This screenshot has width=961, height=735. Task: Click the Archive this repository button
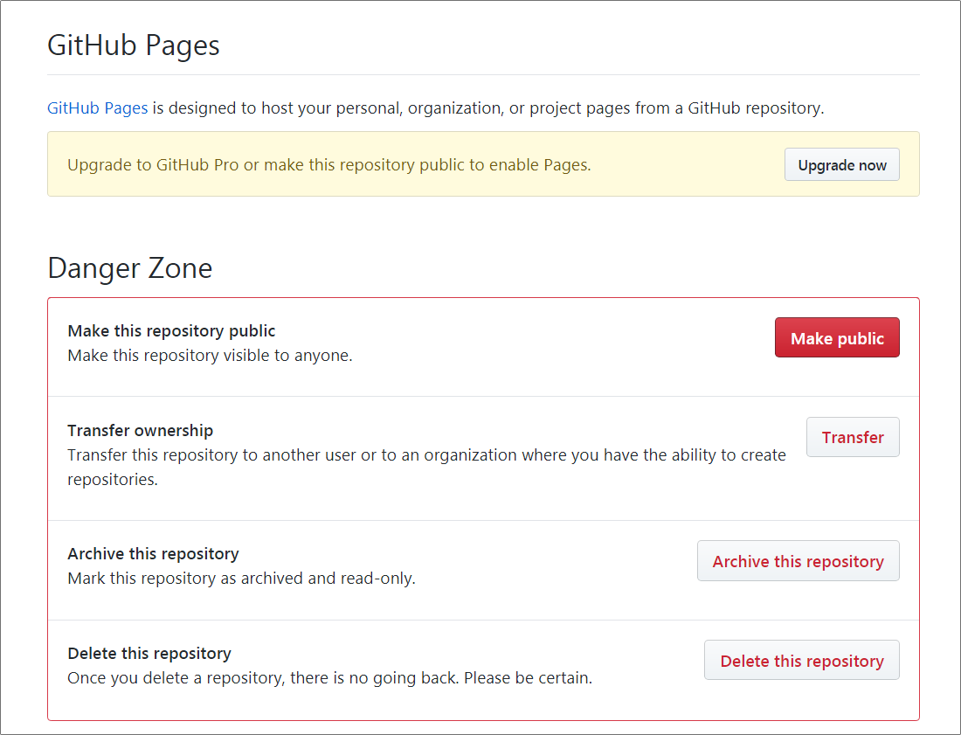click(x=798, y=560)
